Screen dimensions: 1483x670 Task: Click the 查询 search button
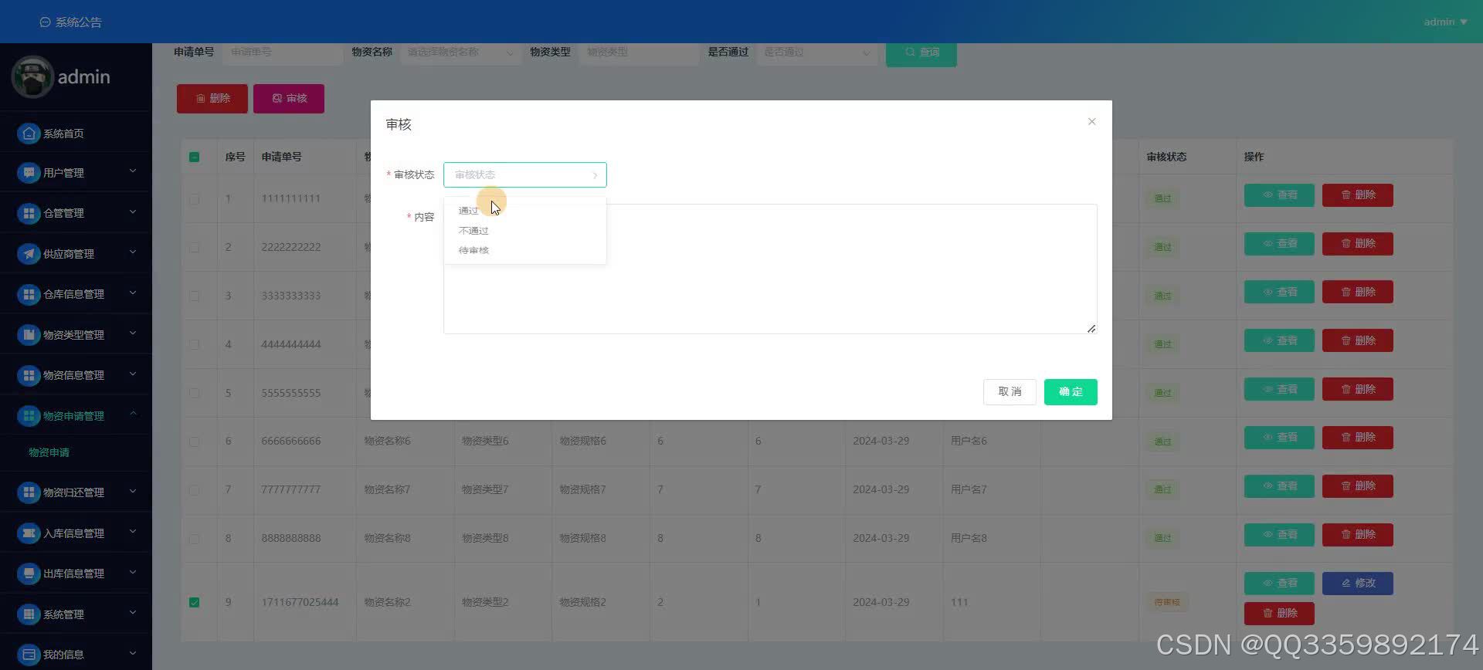coord(921,52)
